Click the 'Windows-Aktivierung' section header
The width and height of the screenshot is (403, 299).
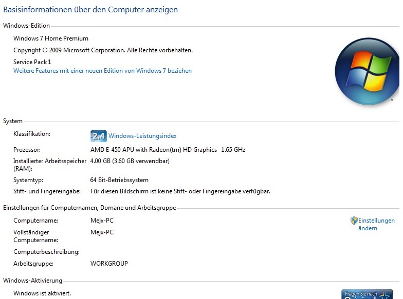(33, 281)
